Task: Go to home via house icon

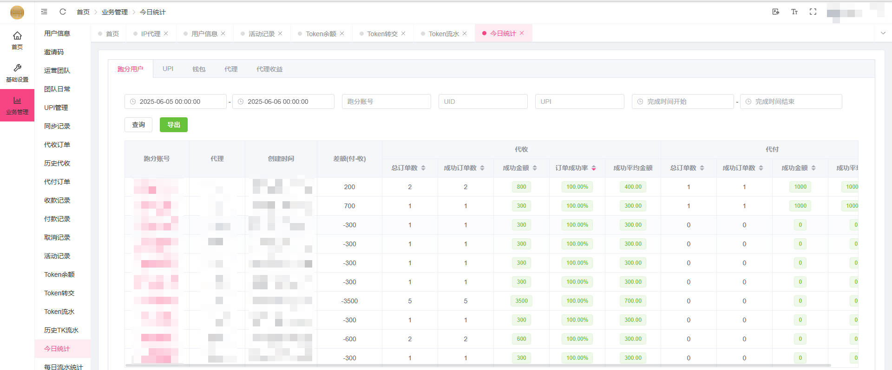Action: tap(17, 36)
